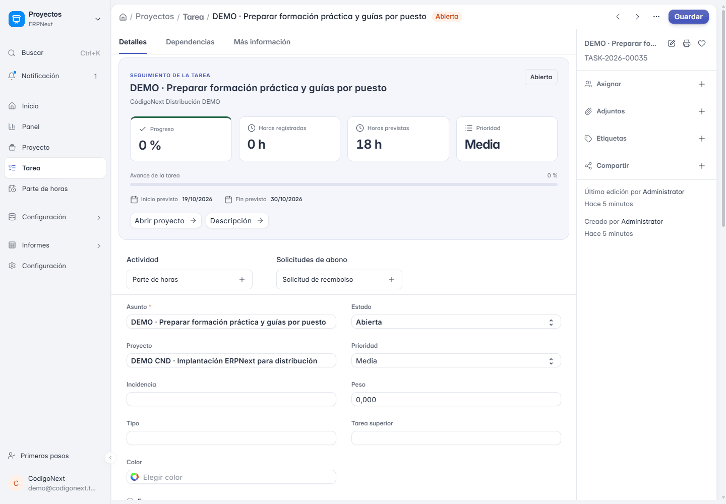Screen dimensions: 726x504
Task: Open the Prioridad select field
Action: [x=456, y=361]
